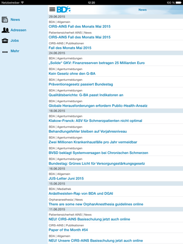Tap the BDA logo in header
Screen dimensions: 183x244
[x=64, y=10]
